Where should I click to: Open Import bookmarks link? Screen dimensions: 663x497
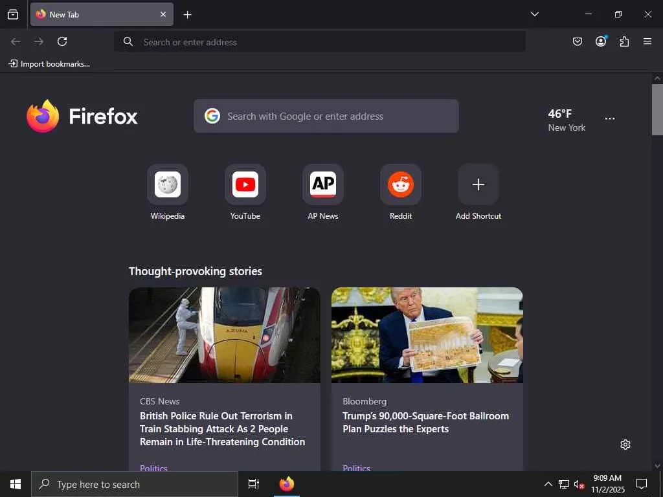point(49,64)
